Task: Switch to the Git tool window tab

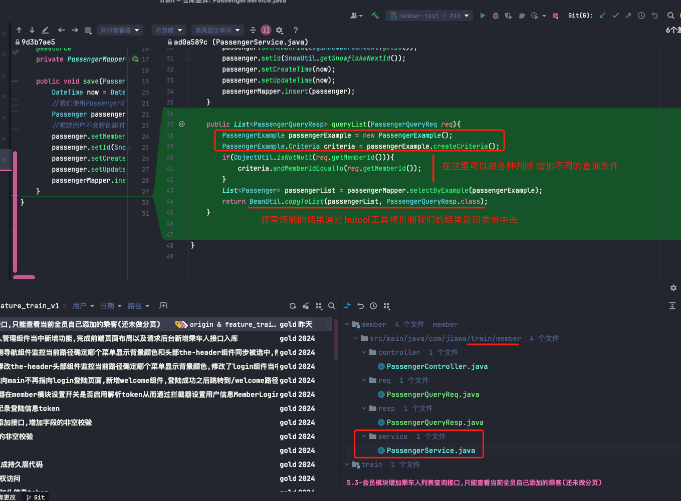Action: point(36,497)
